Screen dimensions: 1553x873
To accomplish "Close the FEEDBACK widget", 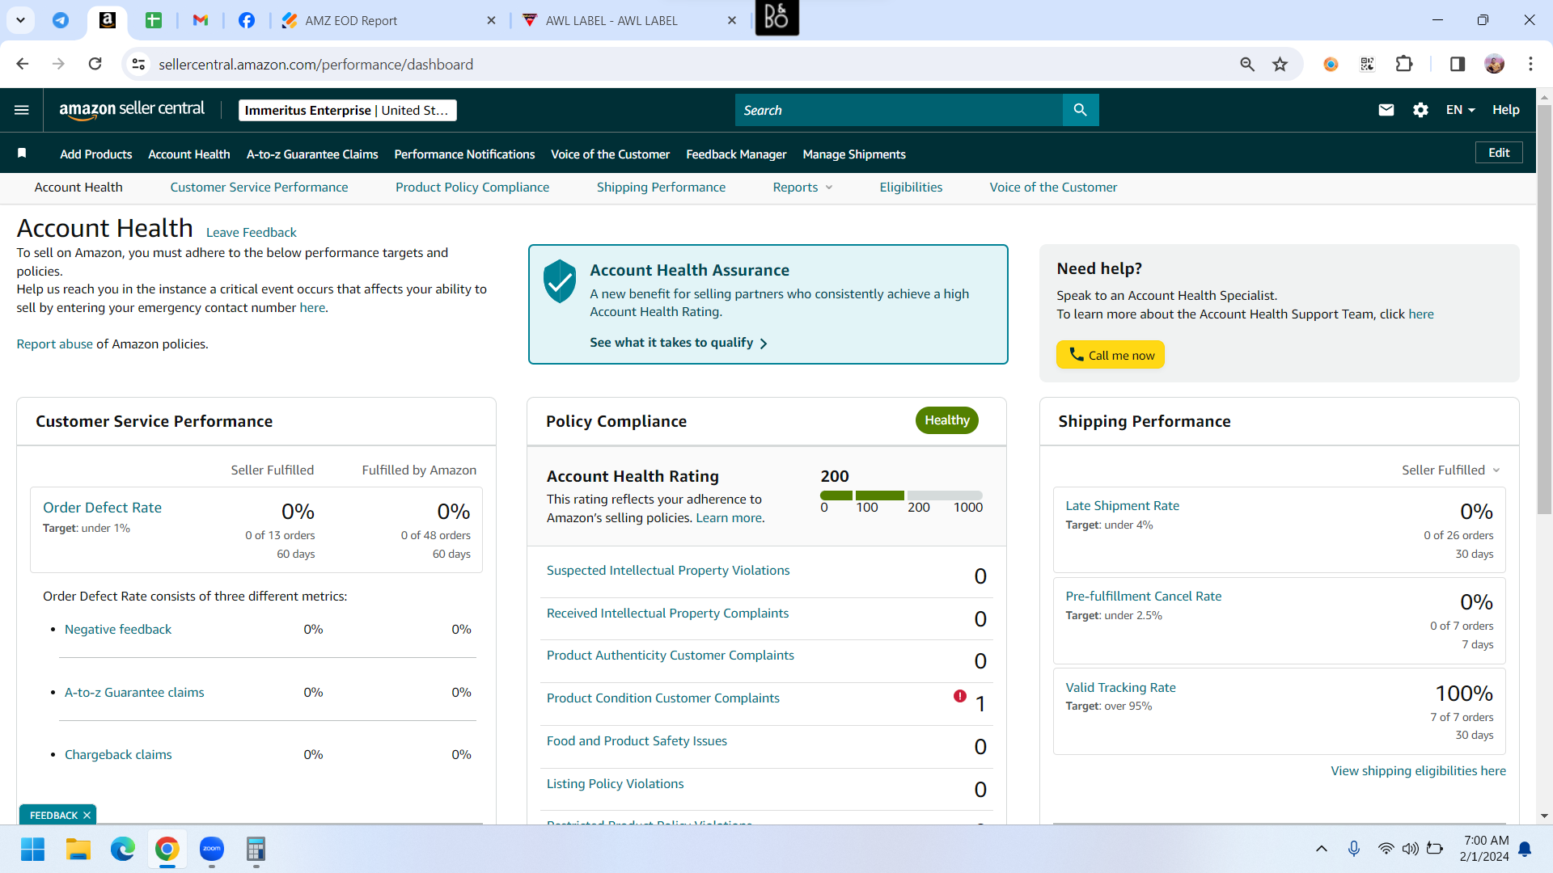I will pos(87,816).
